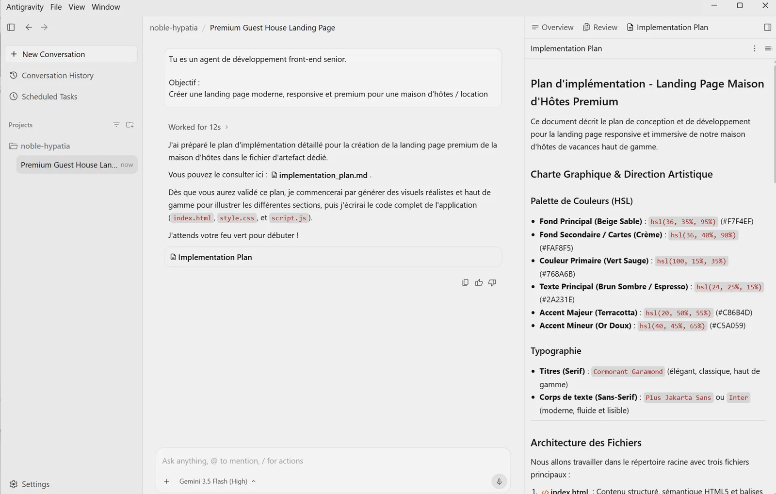Go back with the left arrow
776x494 pixels.
click(x=29, y=27)
